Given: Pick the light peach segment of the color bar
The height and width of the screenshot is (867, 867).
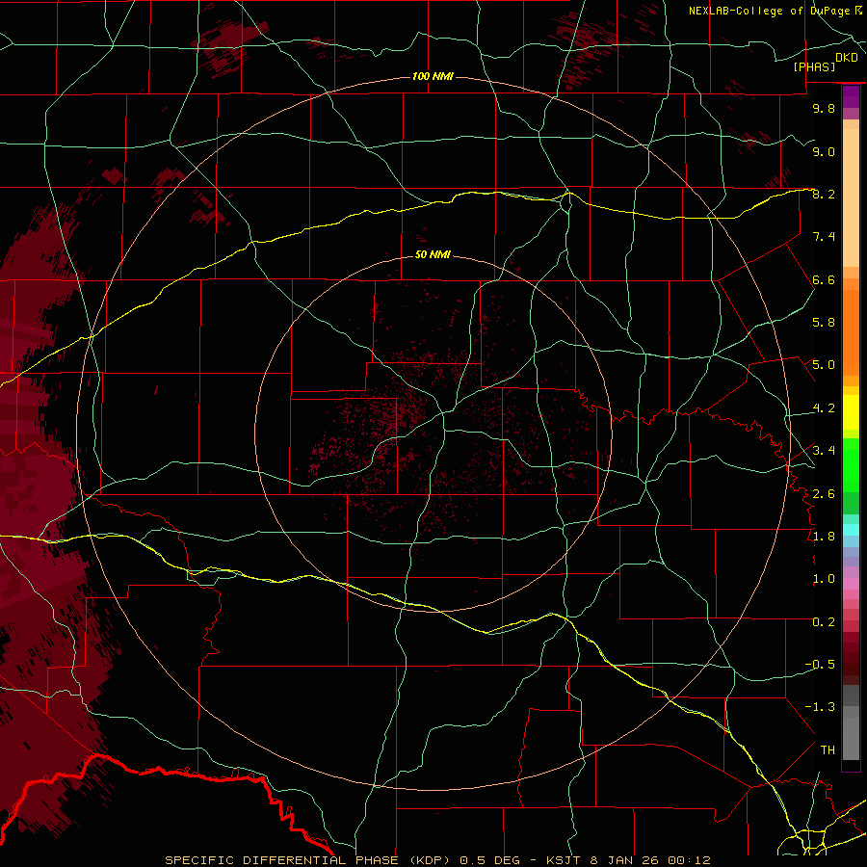Looking at the screenshot, I should 851,198.
